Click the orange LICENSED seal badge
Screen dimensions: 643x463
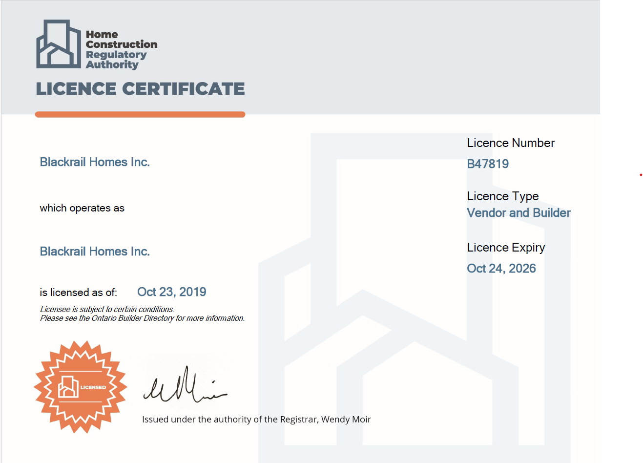coord(81,387)
